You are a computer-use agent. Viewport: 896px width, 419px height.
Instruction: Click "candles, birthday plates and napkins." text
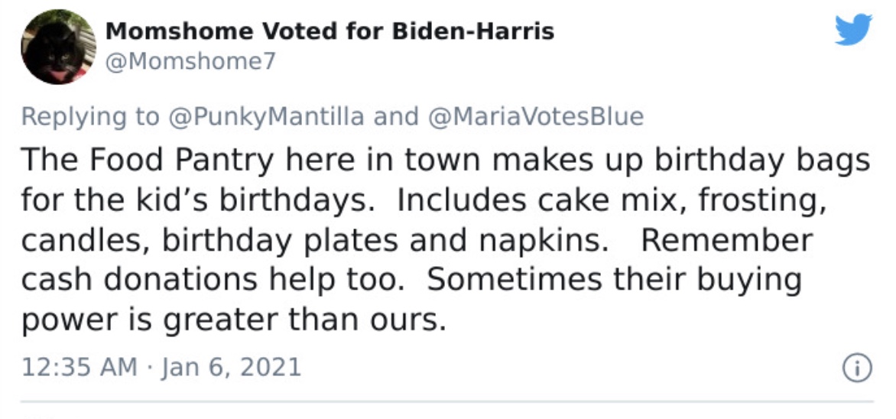[x=315, y=240]
